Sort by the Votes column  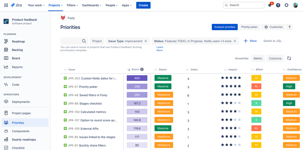tap(192, 70)
